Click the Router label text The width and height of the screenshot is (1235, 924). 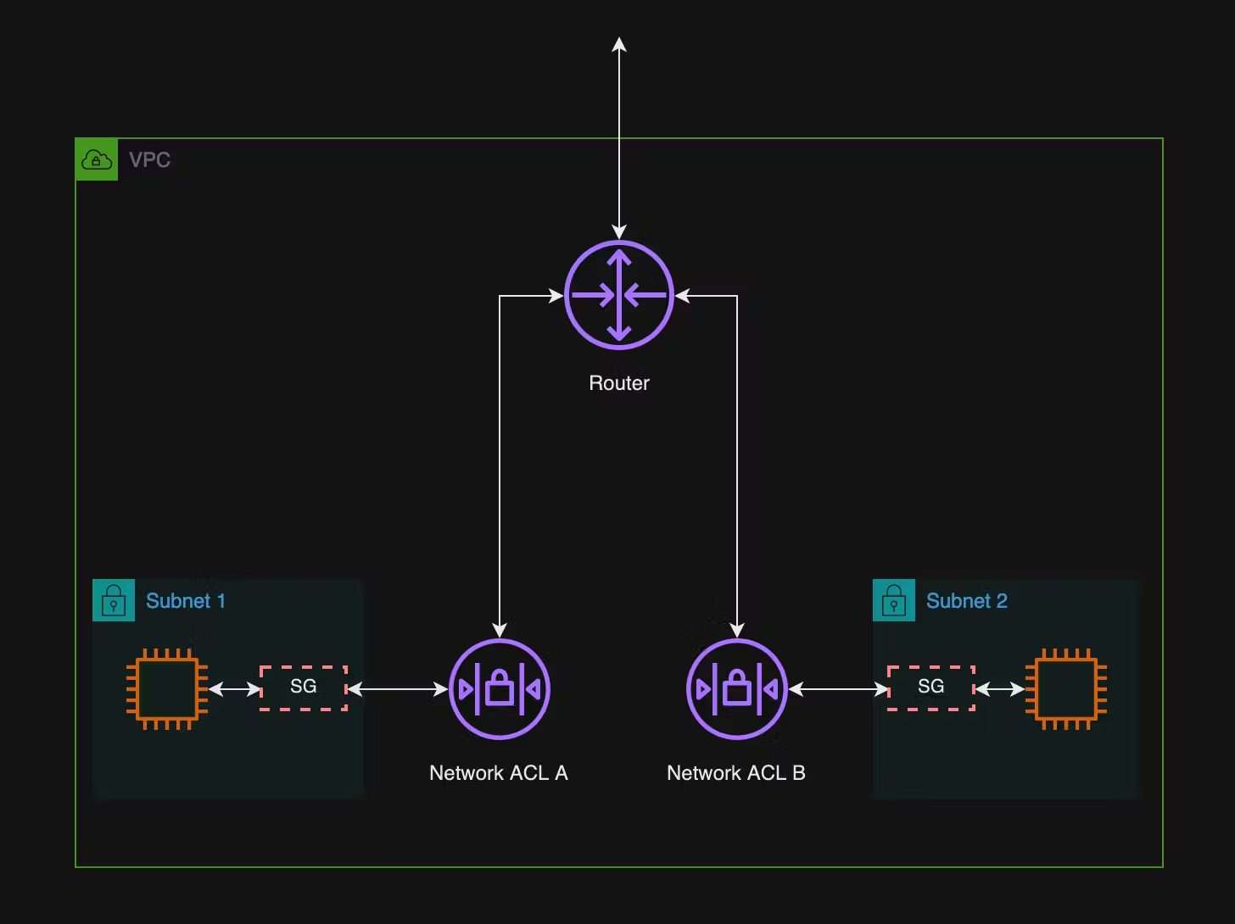coord(619,383)
